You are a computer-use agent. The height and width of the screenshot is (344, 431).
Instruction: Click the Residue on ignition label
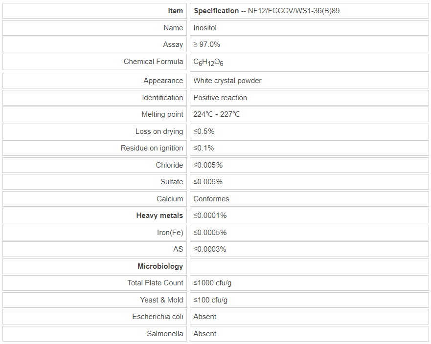152,148
